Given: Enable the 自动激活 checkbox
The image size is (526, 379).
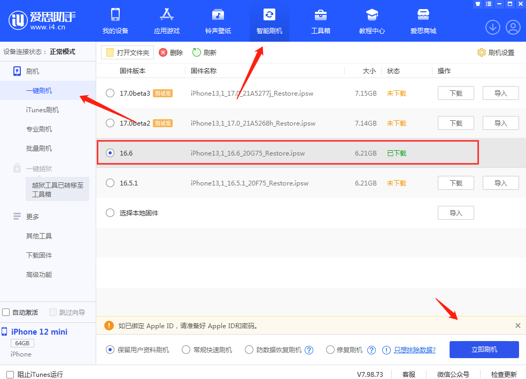Looking at the screenshot, I should click(x=6, y=312).
